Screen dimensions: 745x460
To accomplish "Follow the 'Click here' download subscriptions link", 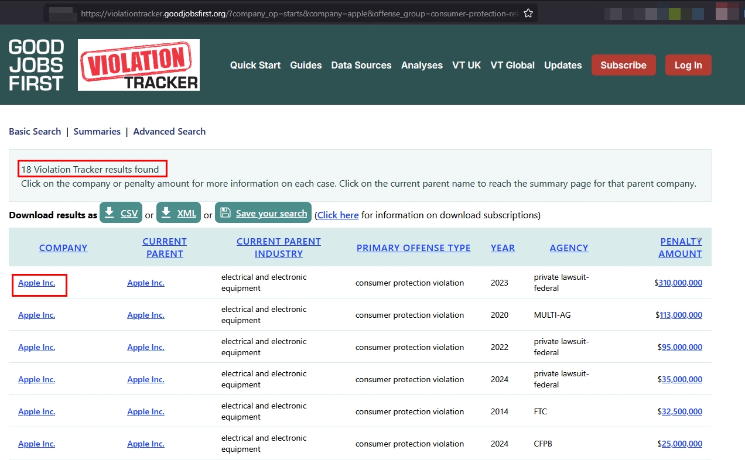I will [338, 215].
